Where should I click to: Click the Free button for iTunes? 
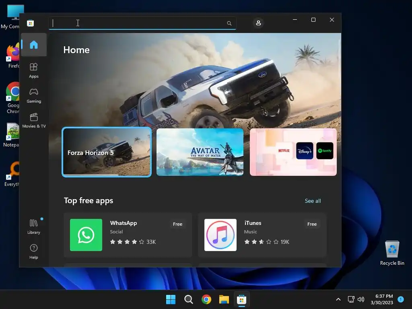[312, 224]
